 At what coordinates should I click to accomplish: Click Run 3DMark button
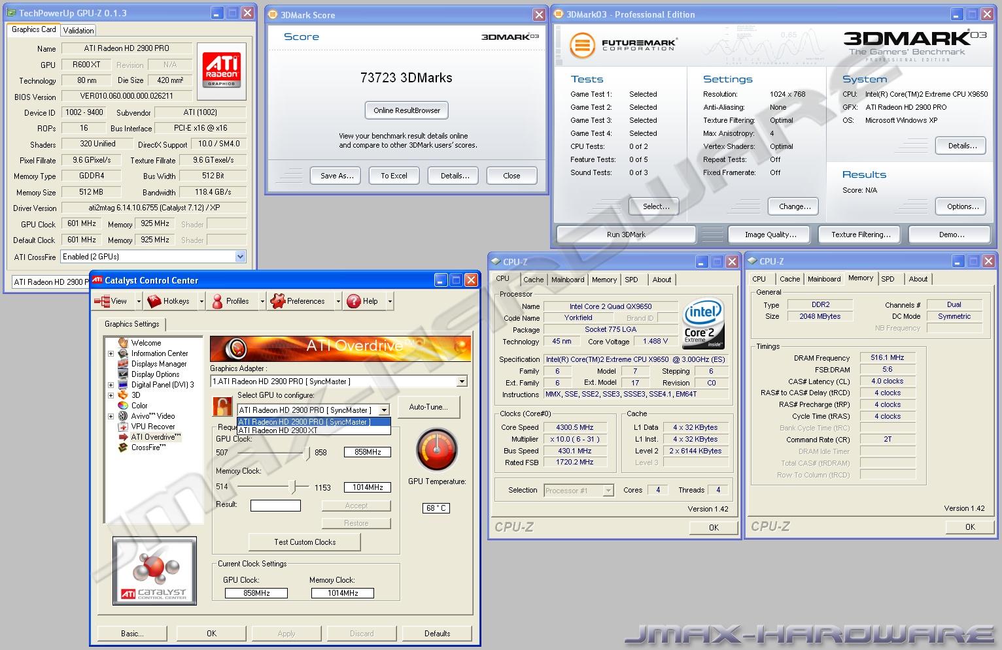[626, 235]
